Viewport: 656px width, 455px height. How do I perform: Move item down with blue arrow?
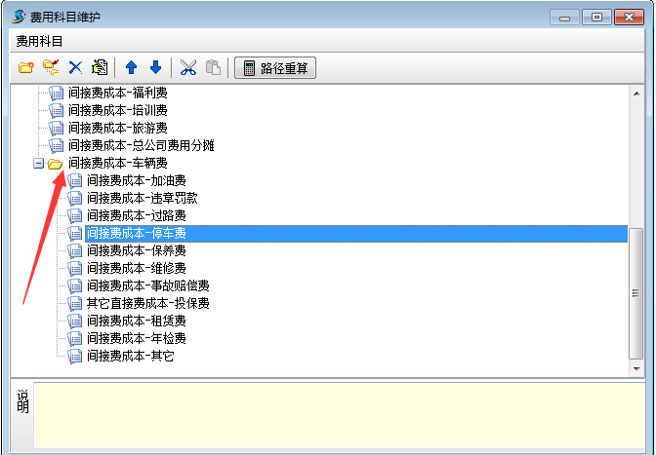[x=155, y=68]
